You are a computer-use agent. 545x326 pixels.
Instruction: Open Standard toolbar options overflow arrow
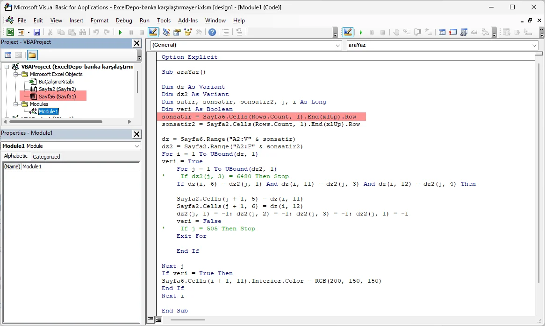[335, 33]
